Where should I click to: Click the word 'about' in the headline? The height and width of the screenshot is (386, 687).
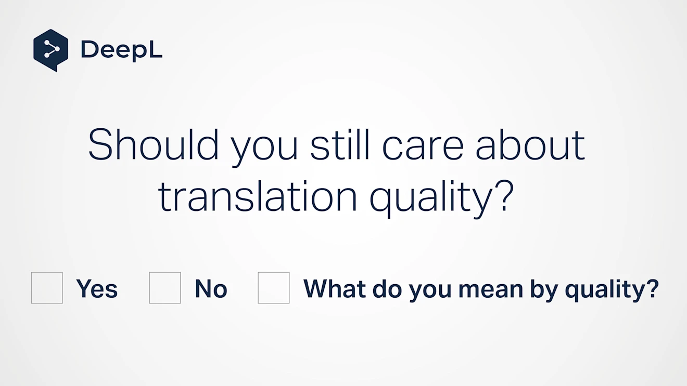(531, 145)
